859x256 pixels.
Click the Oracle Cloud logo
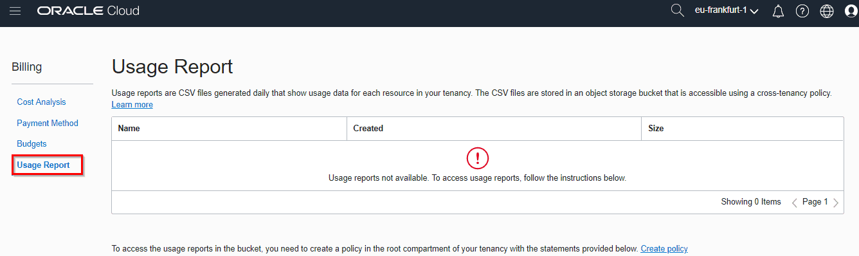[x=89, y=11]
